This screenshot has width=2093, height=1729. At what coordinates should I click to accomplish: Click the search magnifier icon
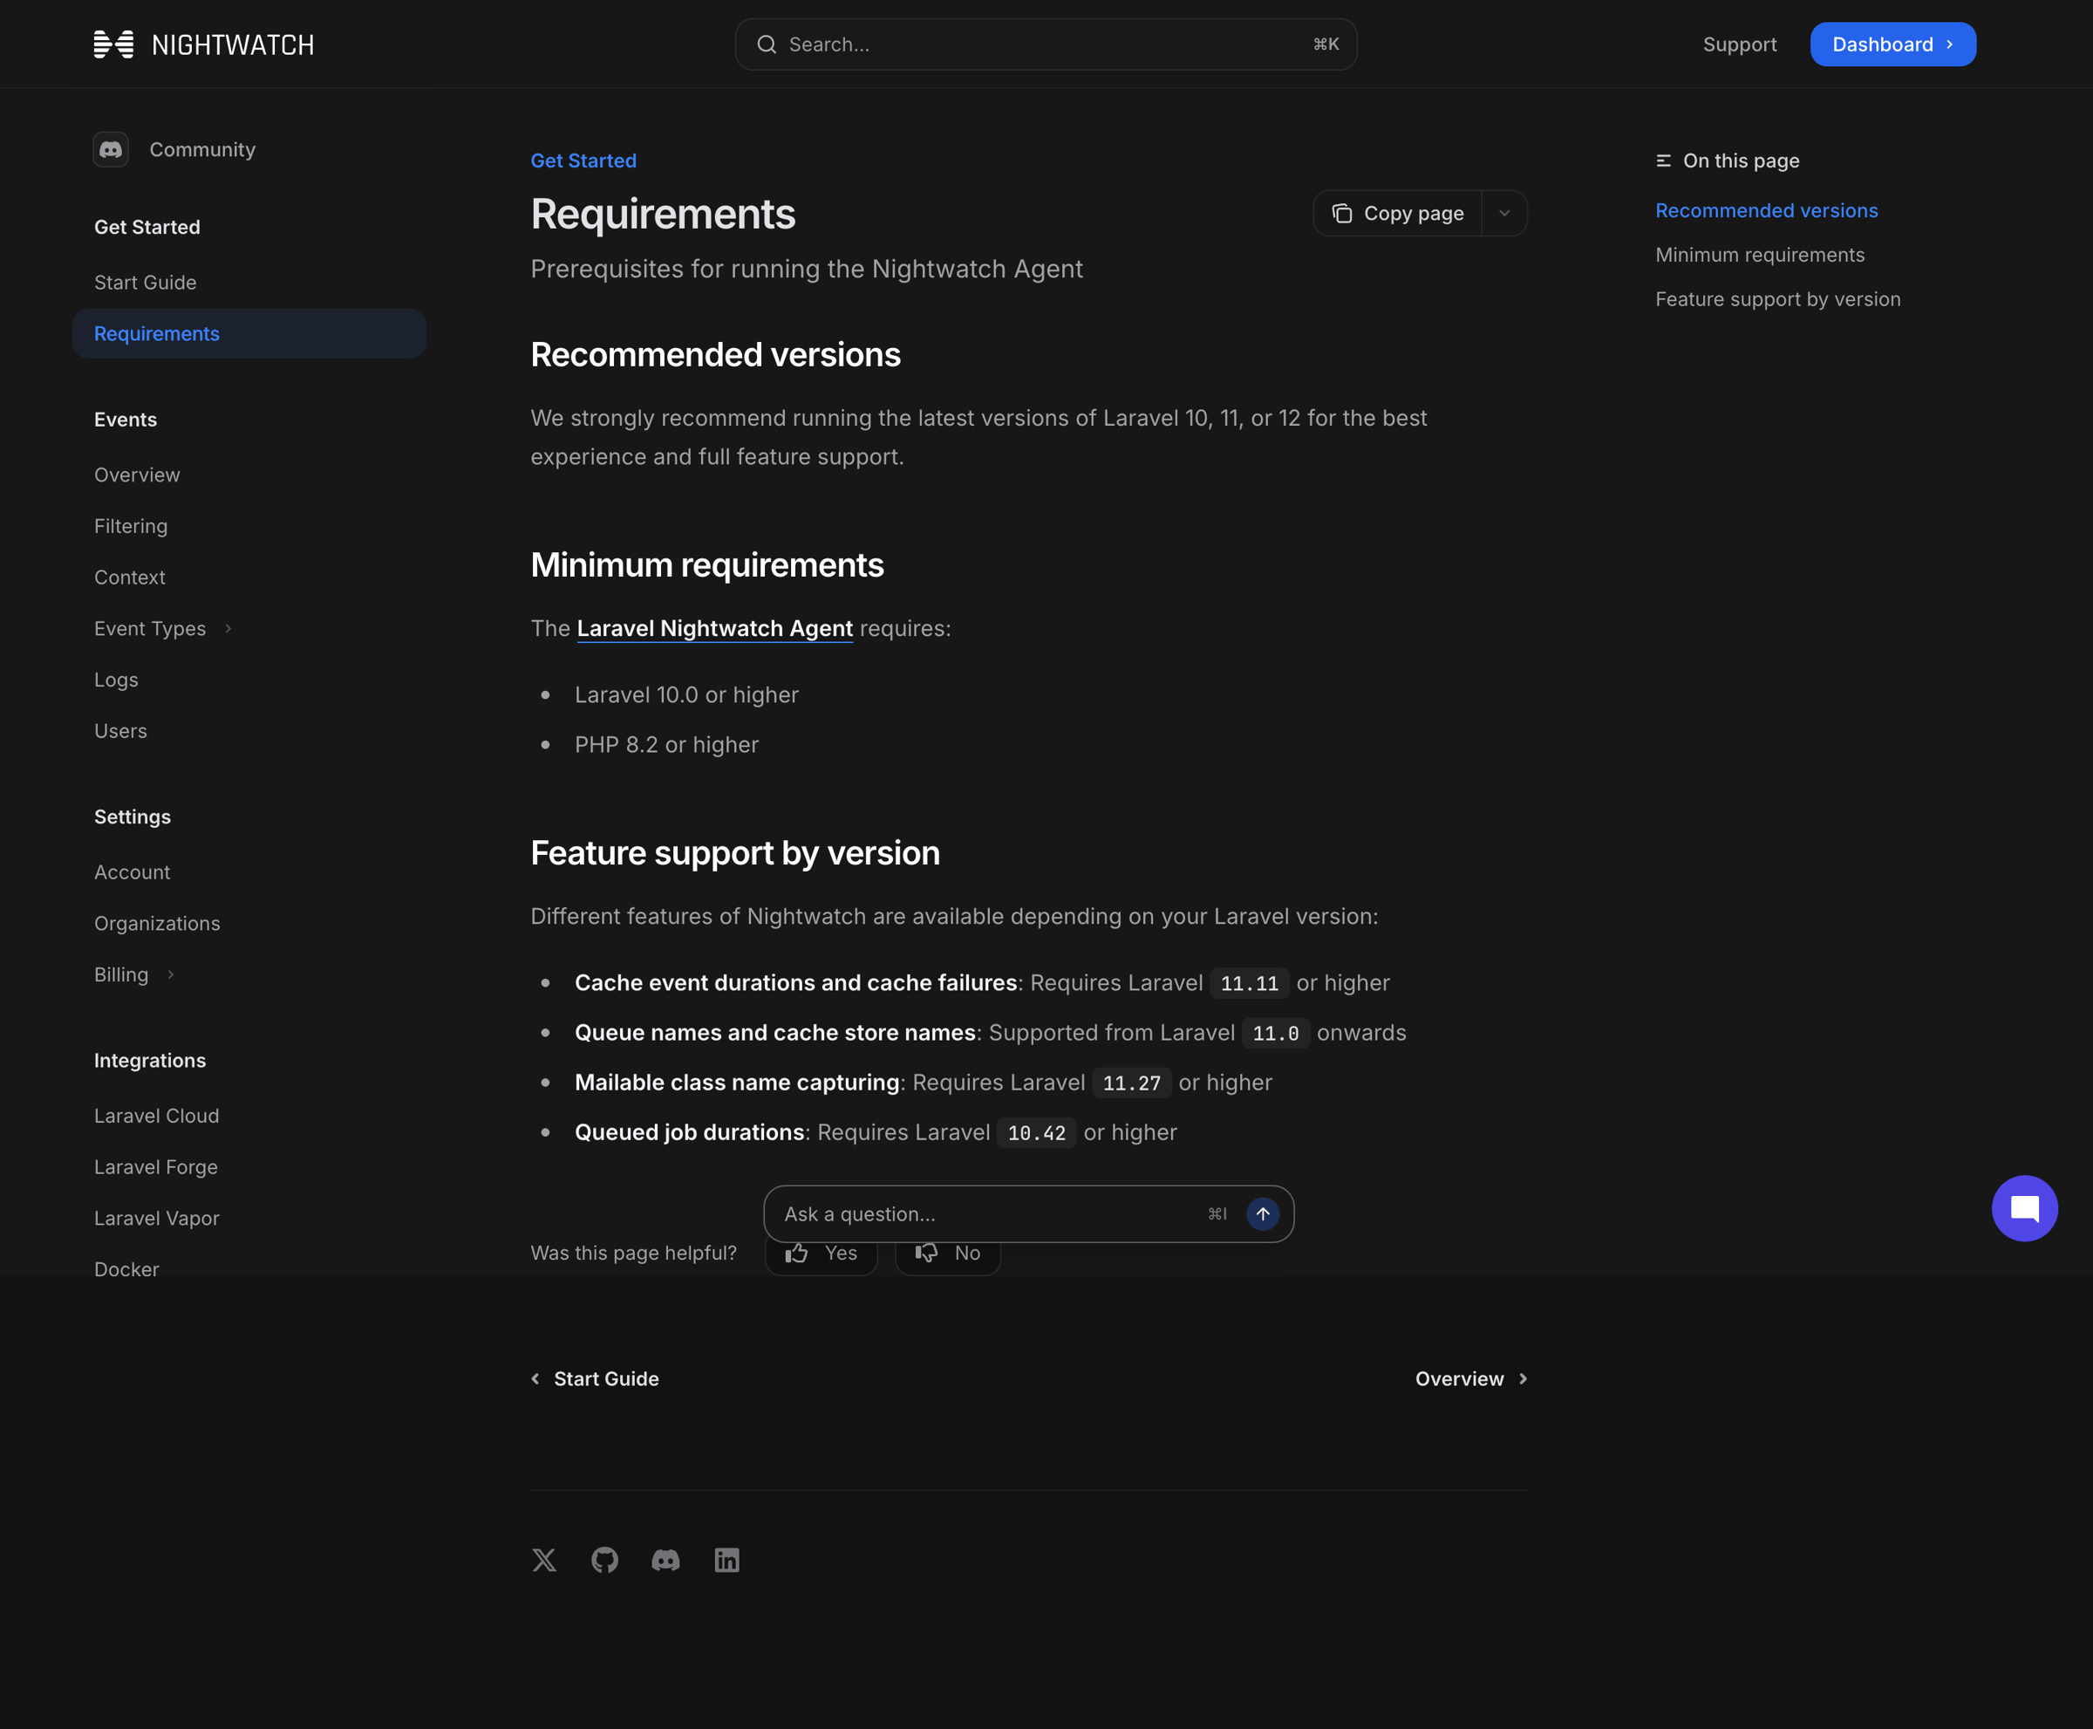766,44
